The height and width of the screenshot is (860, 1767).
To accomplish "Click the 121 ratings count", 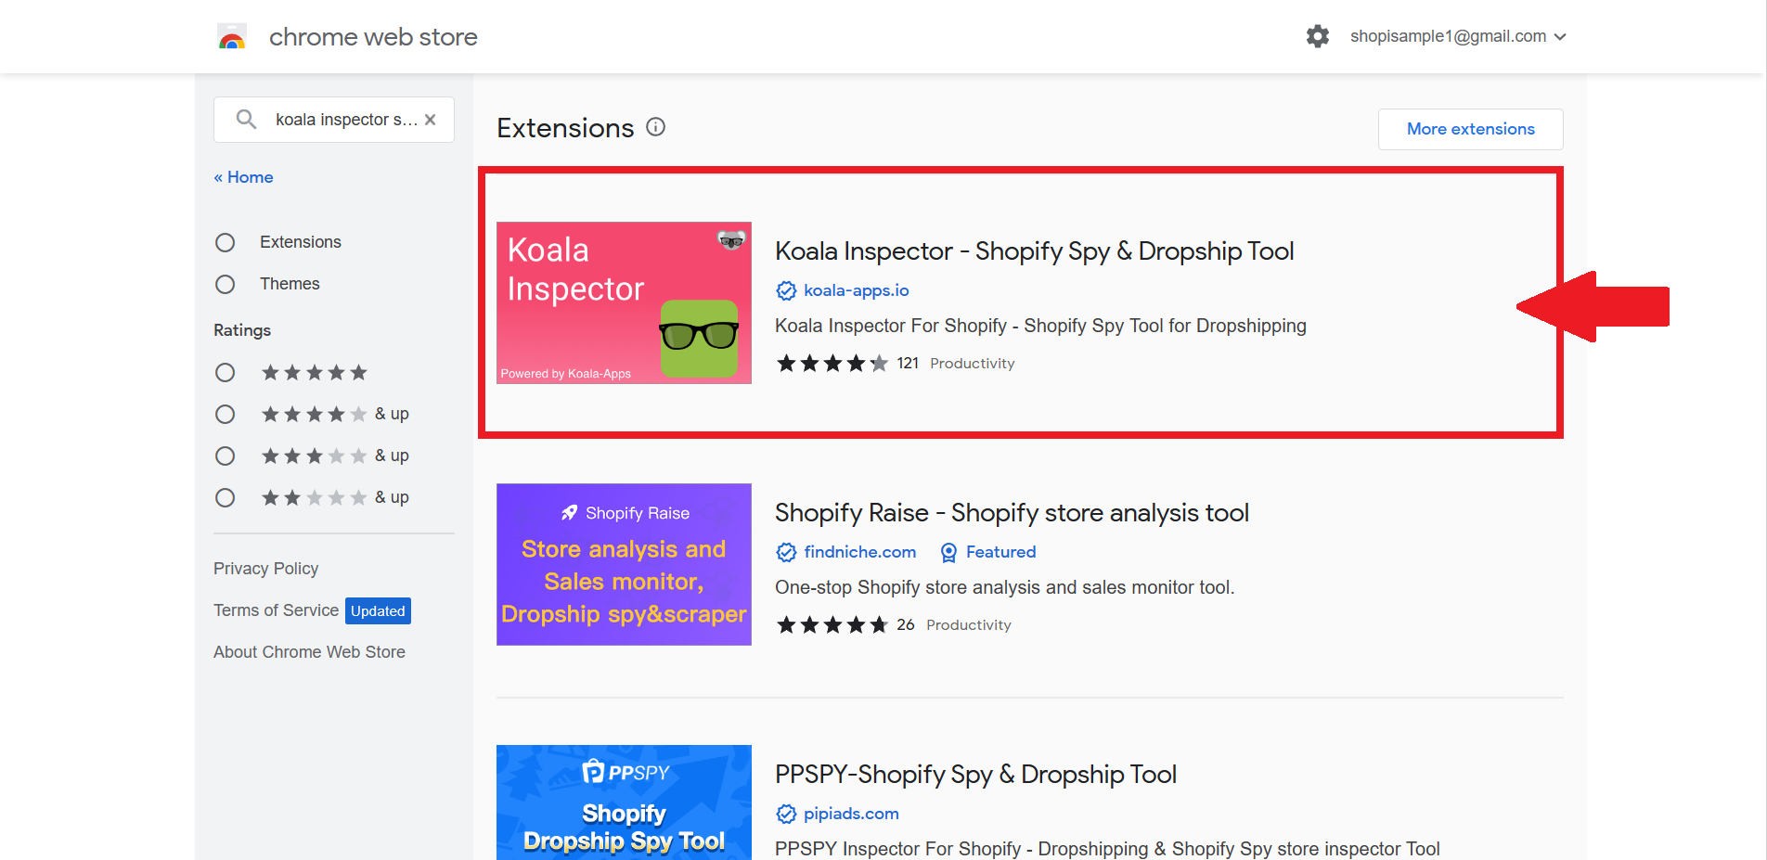I will [x=908, y=364].
